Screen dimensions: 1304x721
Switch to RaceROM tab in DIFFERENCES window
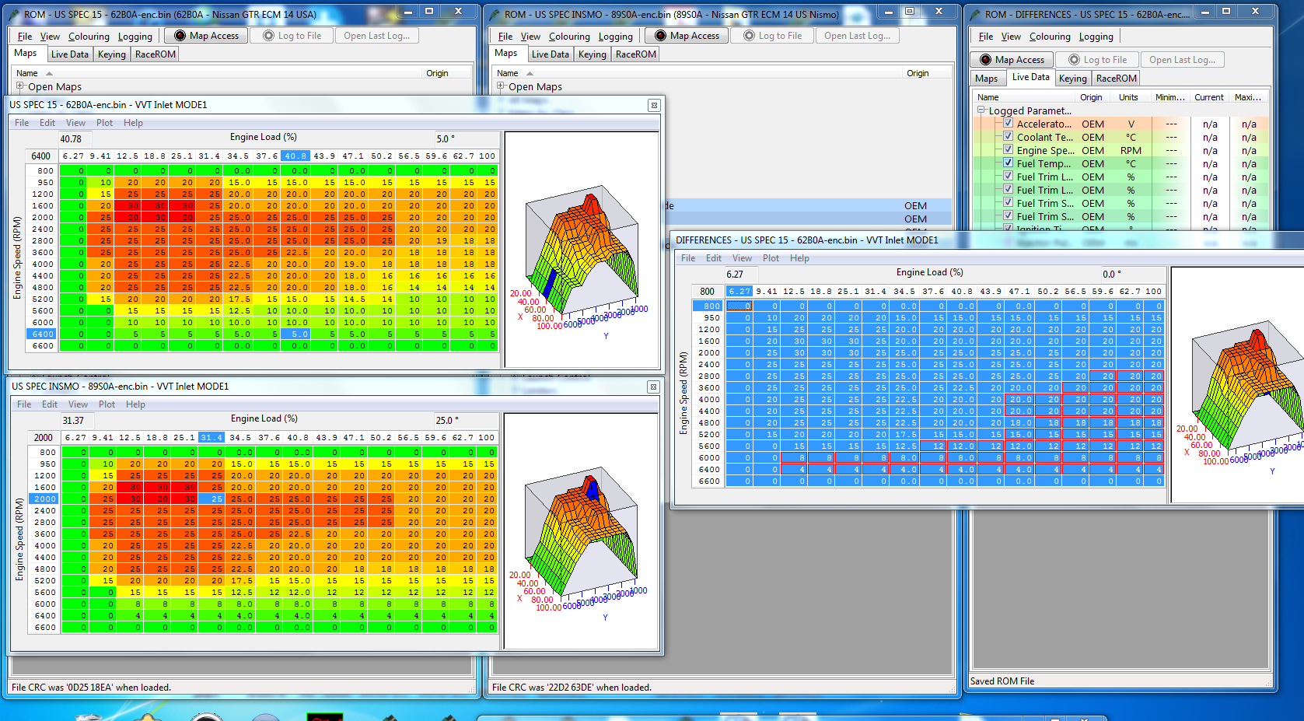click(x=1116, y=79)
